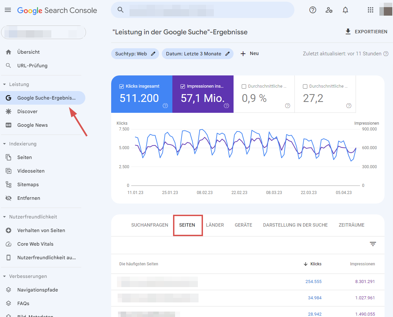The height and width of the screenshot is (317, 393).
Task: Edit the Suchtyp: Web filter pencil
Action: tap(153, 54)
